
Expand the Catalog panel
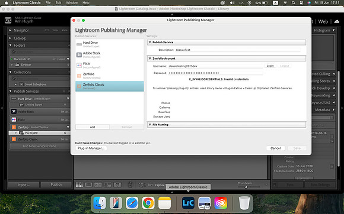(x=10, y=38)
